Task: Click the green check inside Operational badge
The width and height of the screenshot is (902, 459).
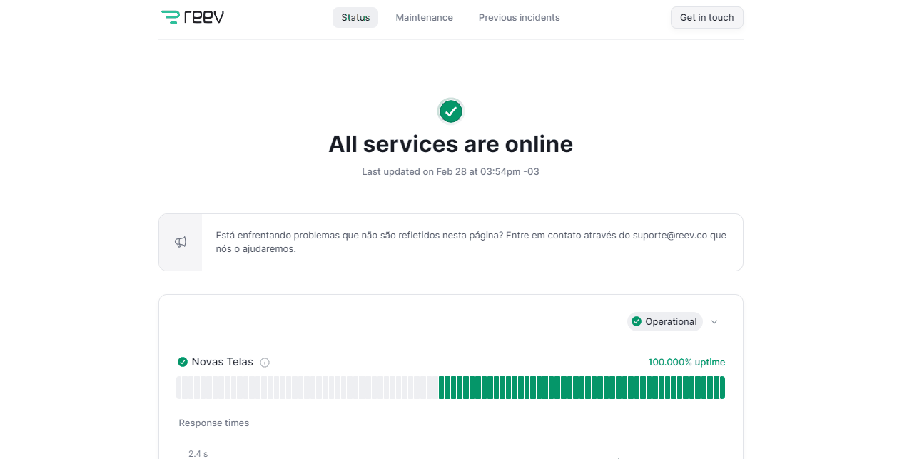Action: tap(637, 322)
